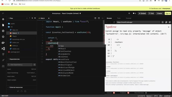Switch to the Browser tab
172x97 pixels.
point(109,18)
